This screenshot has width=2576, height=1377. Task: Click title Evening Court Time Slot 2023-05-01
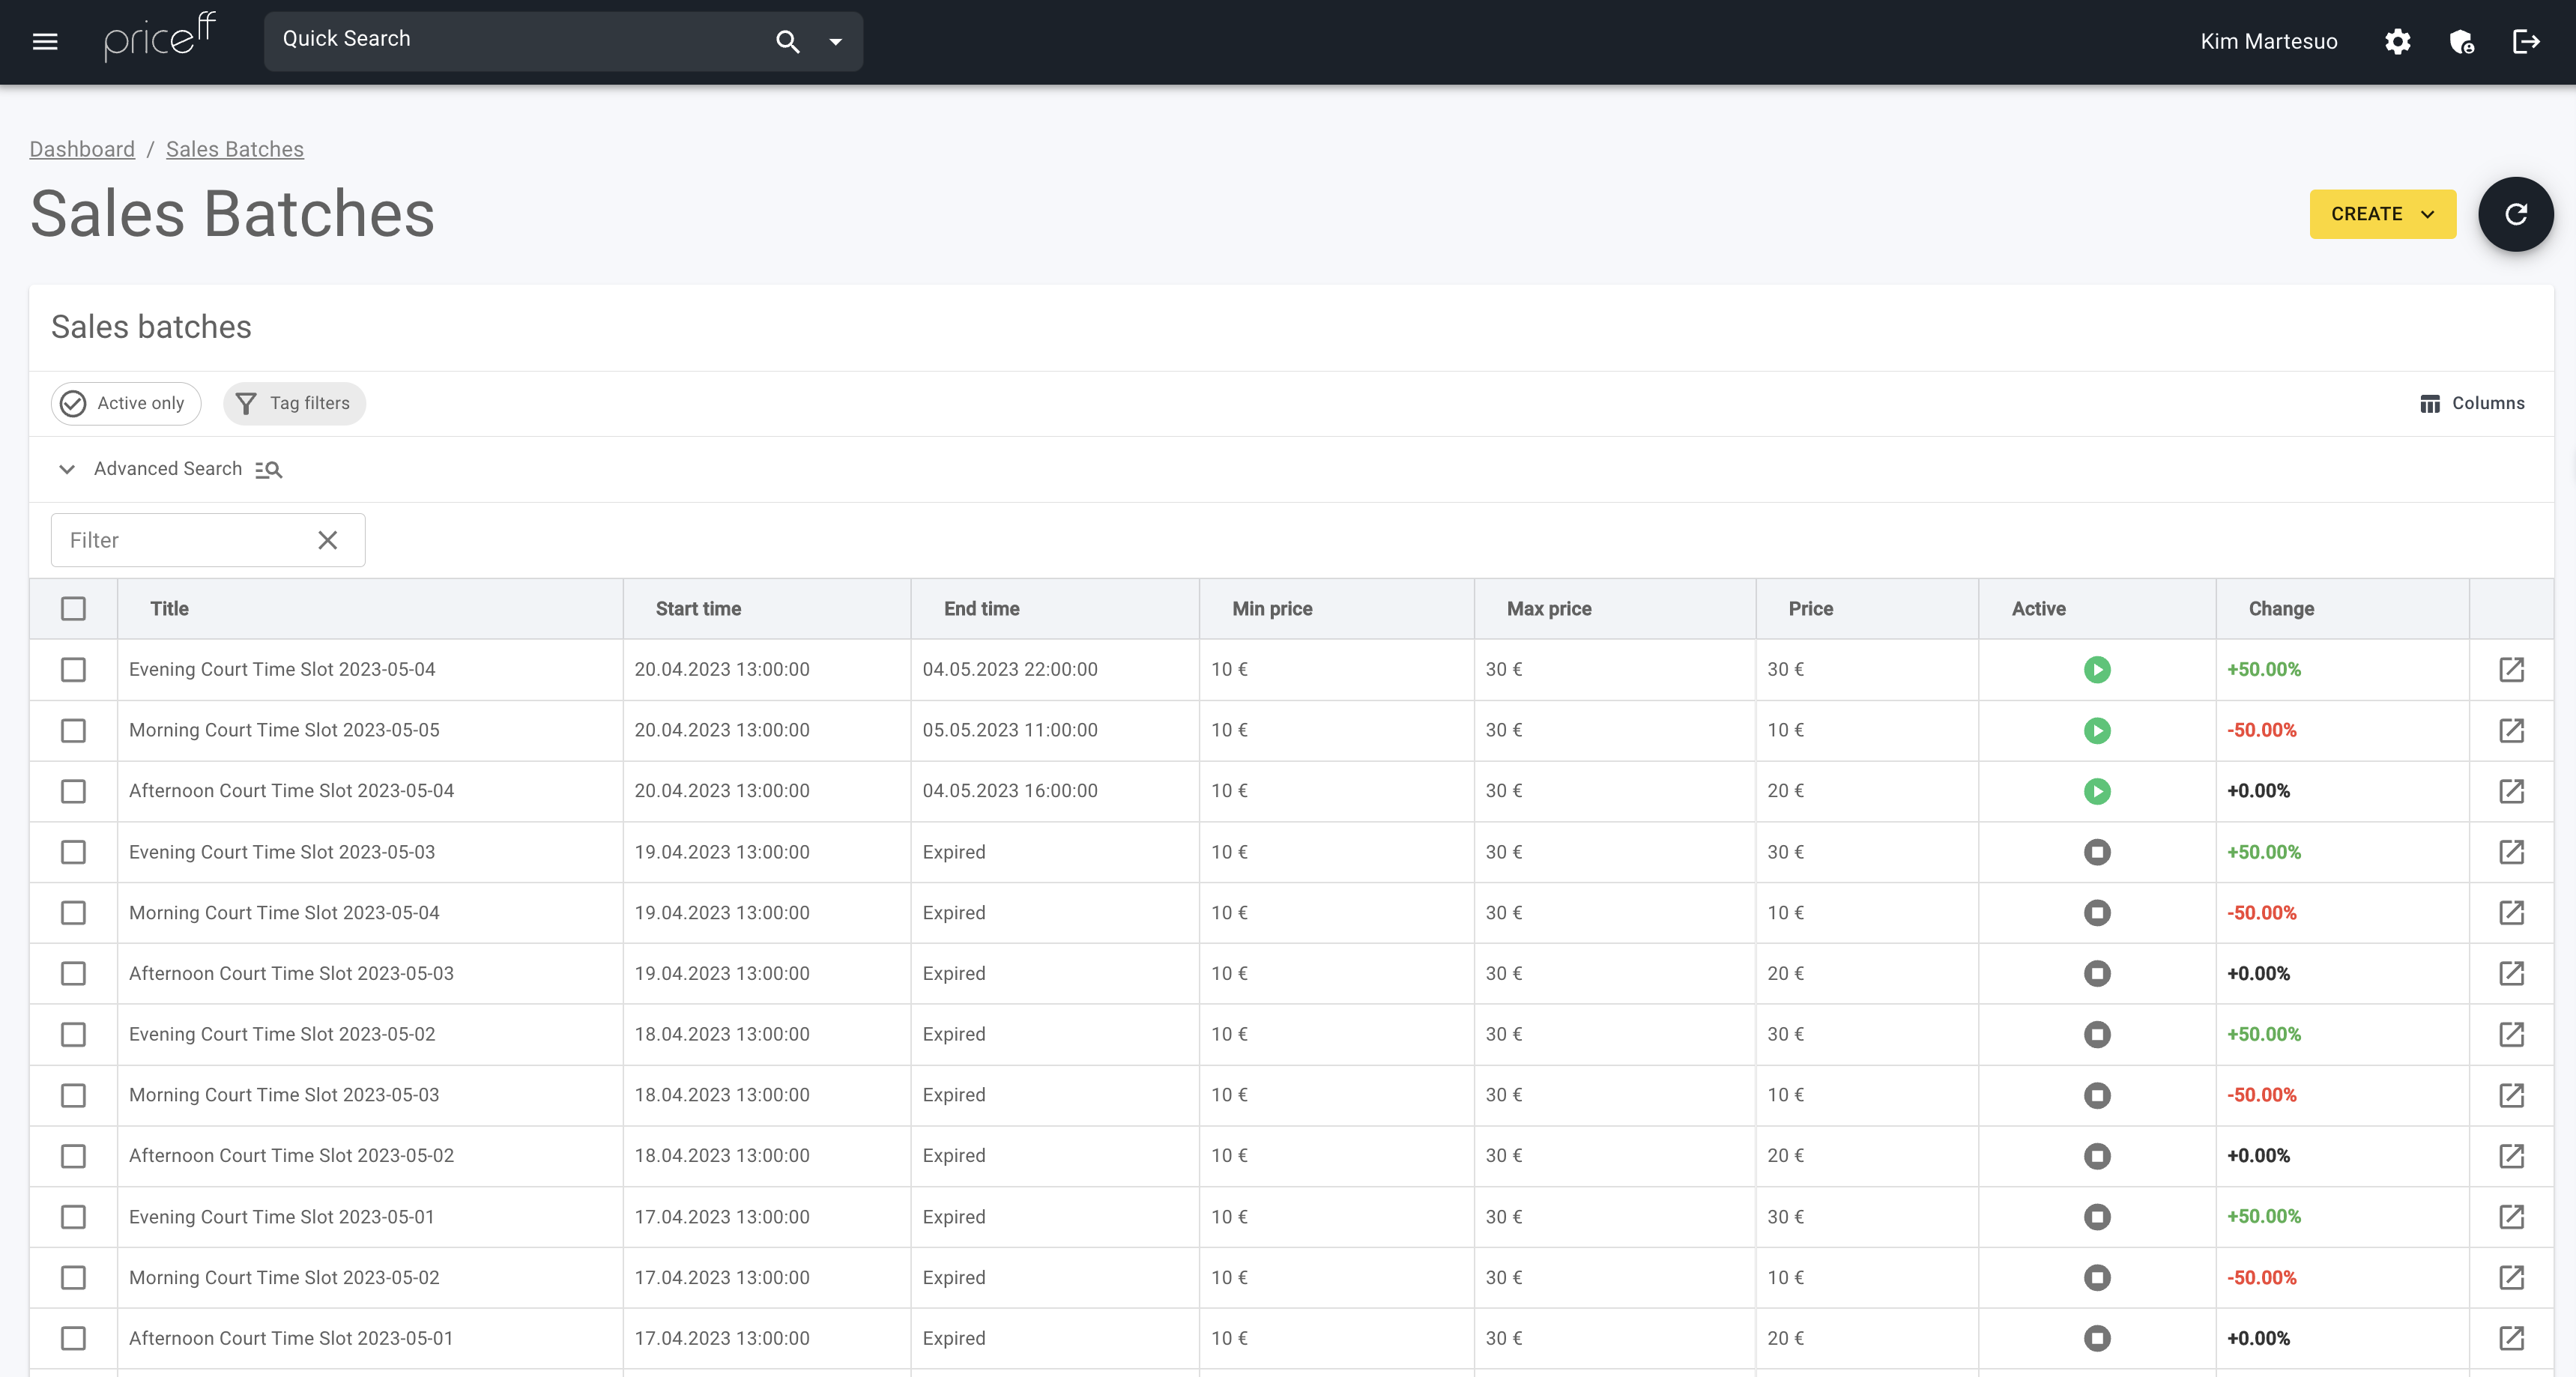(282, 1216)
